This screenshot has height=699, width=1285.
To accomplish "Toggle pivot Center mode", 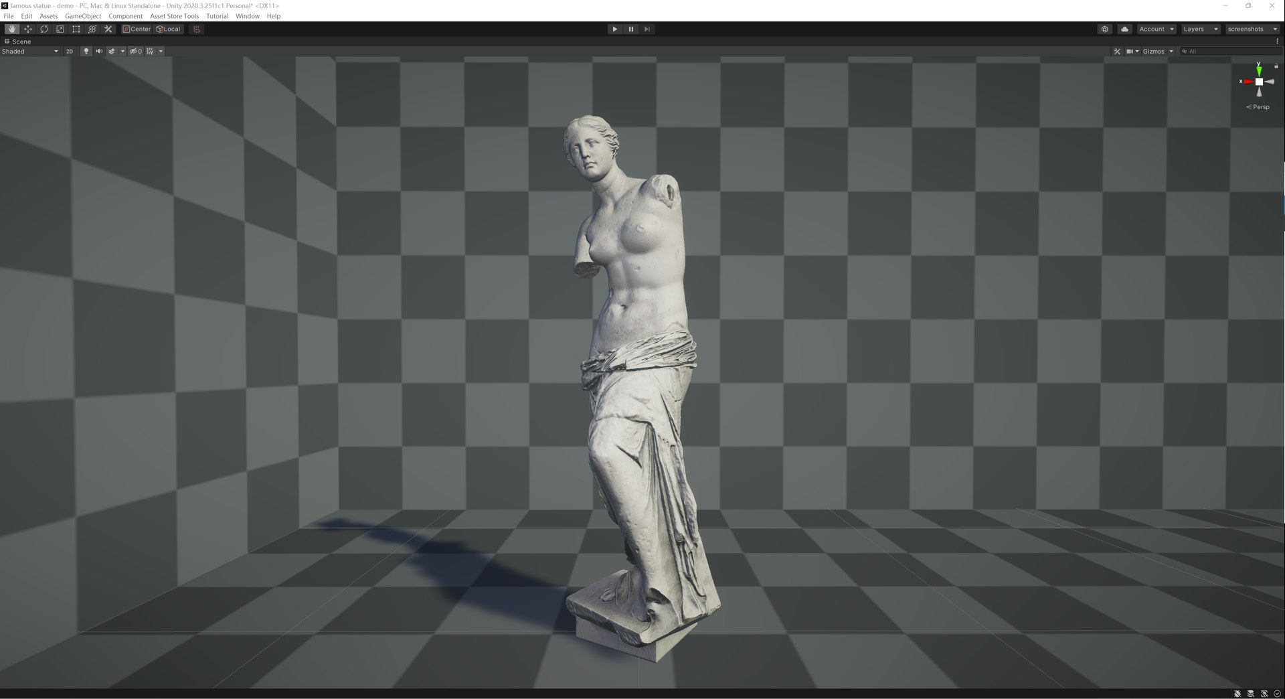I will point(137,29).
